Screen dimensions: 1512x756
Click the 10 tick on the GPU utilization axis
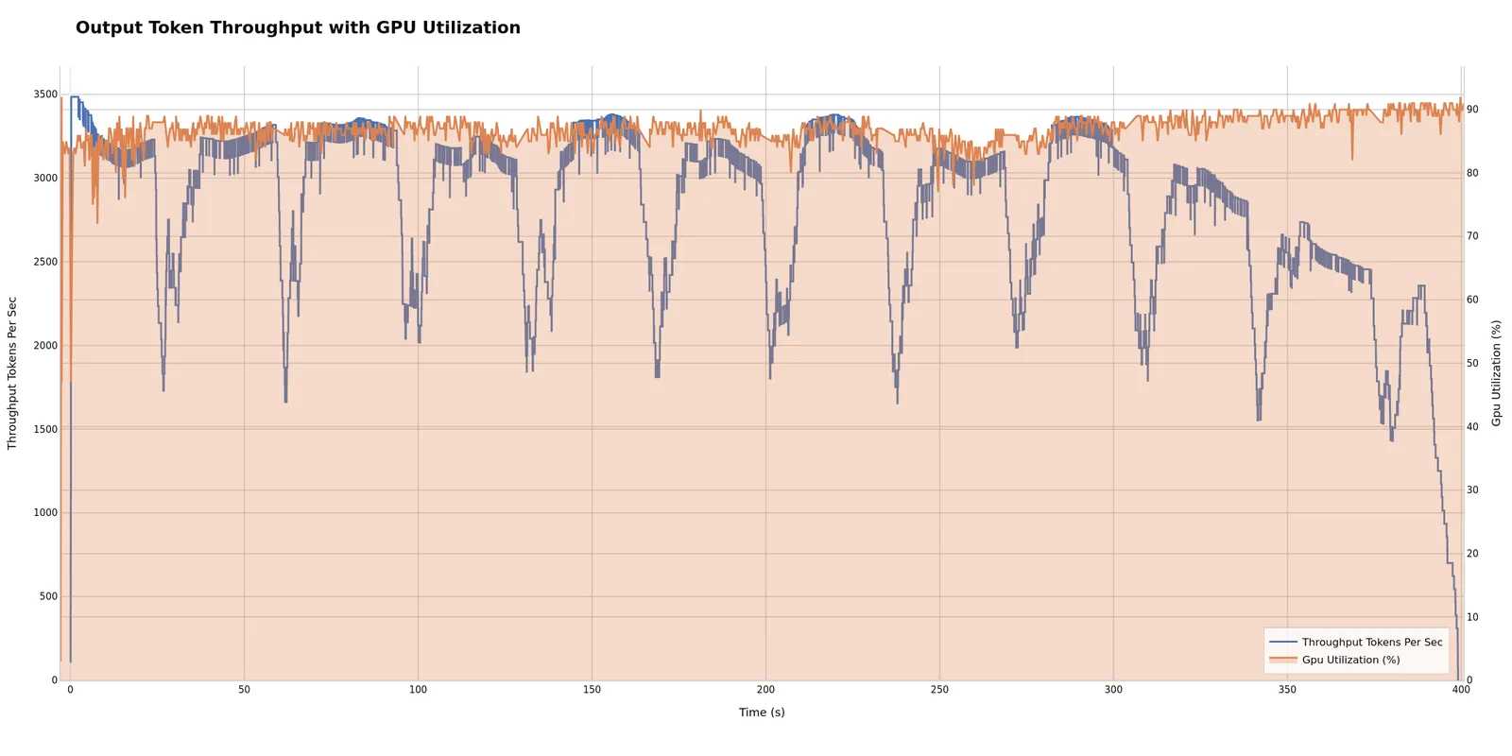[1472, 617]
